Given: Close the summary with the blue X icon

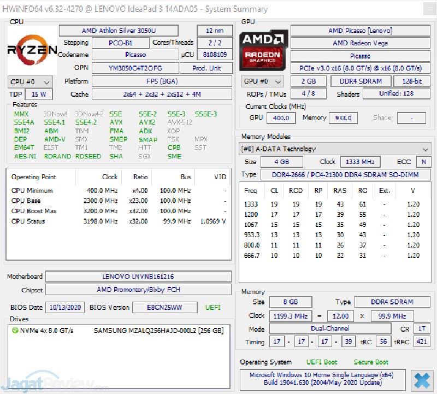Looking at the screenshot, I should point(421,380).
